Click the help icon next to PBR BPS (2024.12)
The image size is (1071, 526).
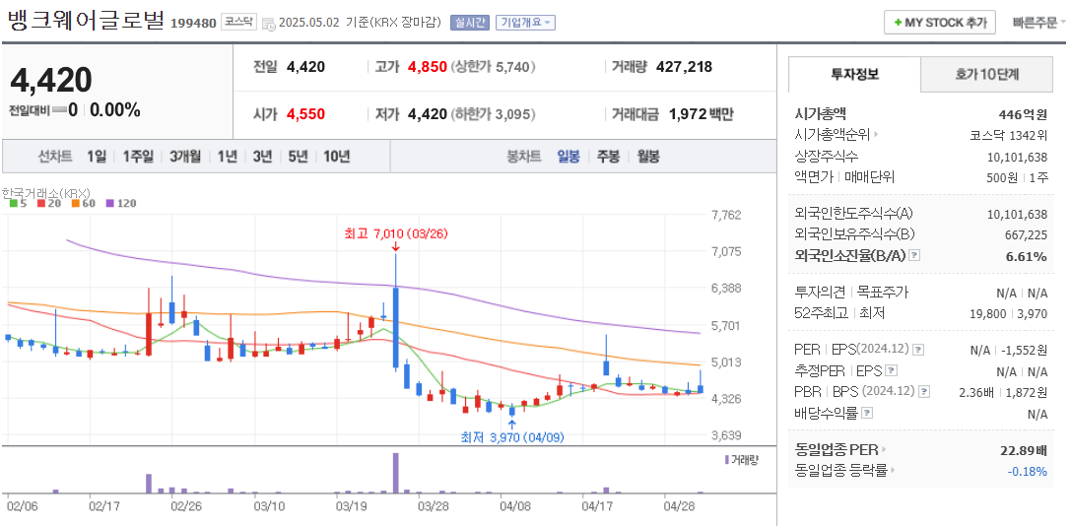click(924, 392)
